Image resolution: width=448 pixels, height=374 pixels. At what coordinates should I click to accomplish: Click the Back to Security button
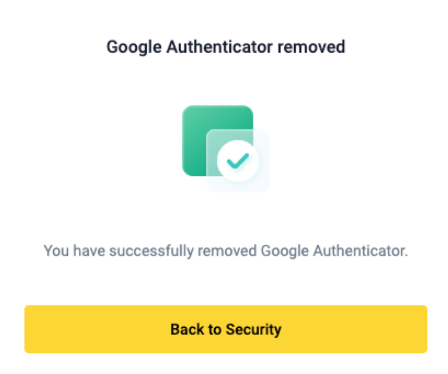[x=225, y=329]
